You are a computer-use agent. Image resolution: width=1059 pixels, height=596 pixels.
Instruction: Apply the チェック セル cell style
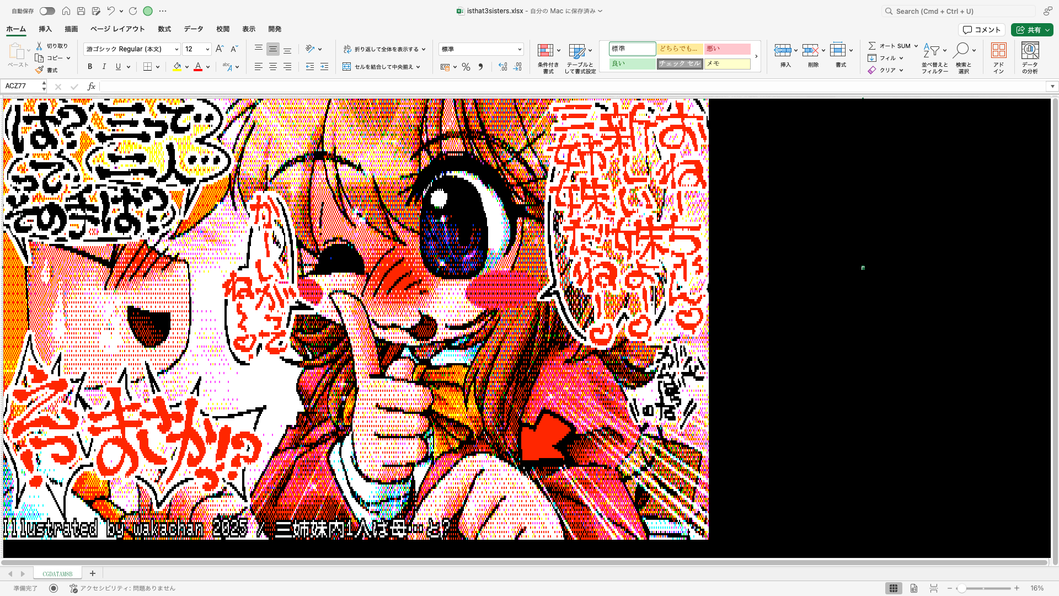680,63
